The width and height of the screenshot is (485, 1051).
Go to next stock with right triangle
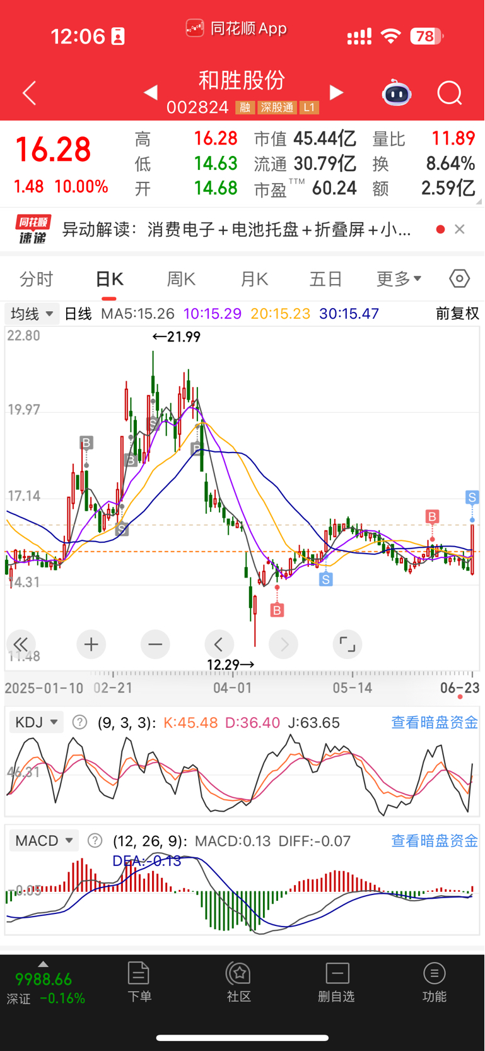tap(337, 93)
